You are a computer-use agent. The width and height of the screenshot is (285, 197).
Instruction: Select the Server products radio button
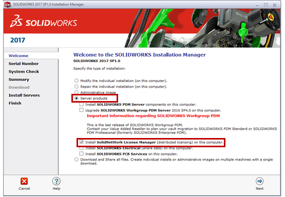point(77,98)
